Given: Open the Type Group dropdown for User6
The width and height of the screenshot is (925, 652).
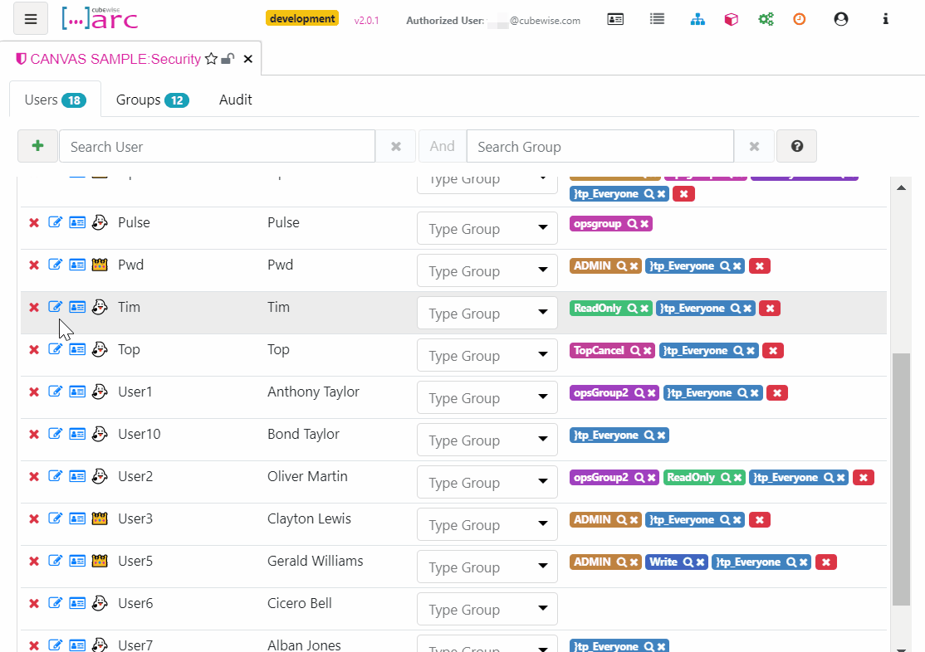Looking at the screenshot, I should pyautogui.click(x=487, y=609).
